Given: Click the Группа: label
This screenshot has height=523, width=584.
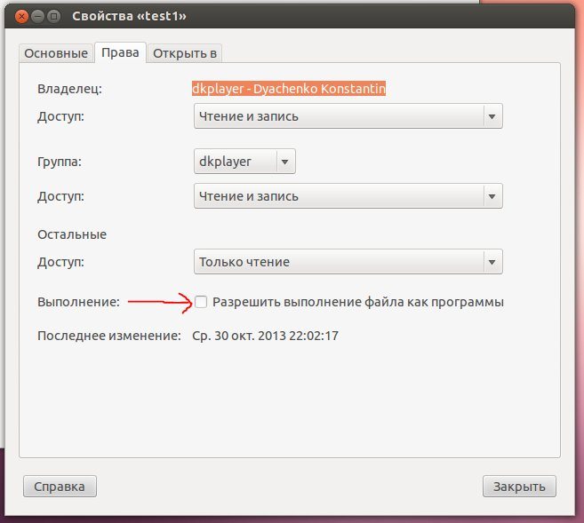Looking at the screenshot, I should (x=60, y=162).
